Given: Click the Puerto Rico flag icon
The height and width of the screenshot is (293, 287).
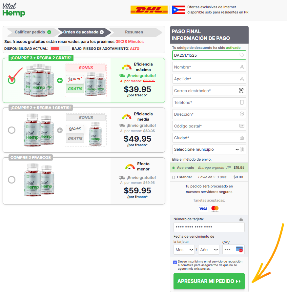Looking at the screenshot, I should click(x=178, y=10).
